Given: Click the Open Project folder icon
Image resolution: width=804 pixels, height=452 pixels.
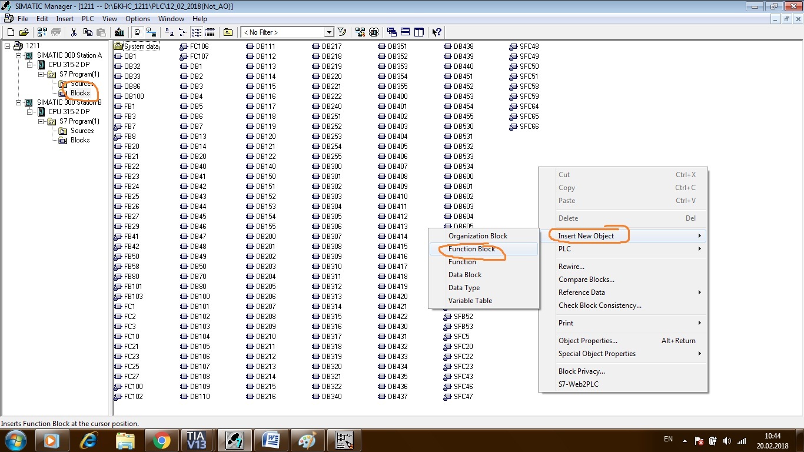Looking at the screenshot, I should coord(24,32).
